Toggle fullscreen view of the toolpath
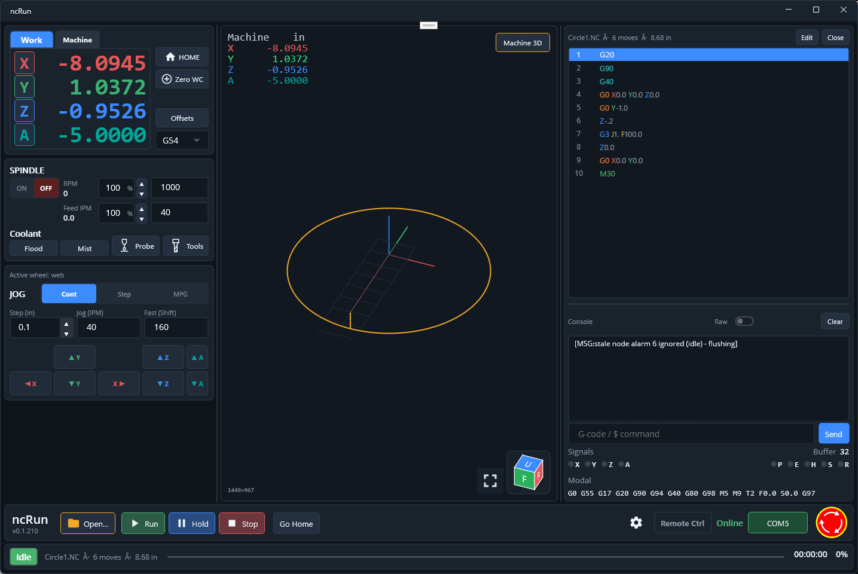The width and height of the screenshot is (858, 574). coord(490,481)
